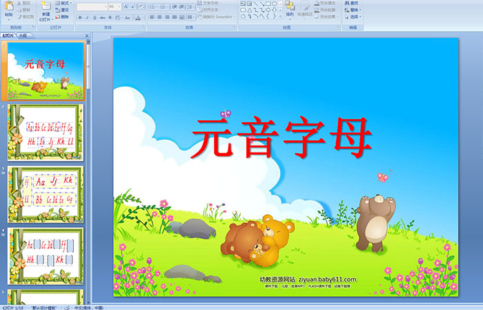Click the 元音字母 title text on slide
This screenshot has height=310, width=483.
pos(282,137)
